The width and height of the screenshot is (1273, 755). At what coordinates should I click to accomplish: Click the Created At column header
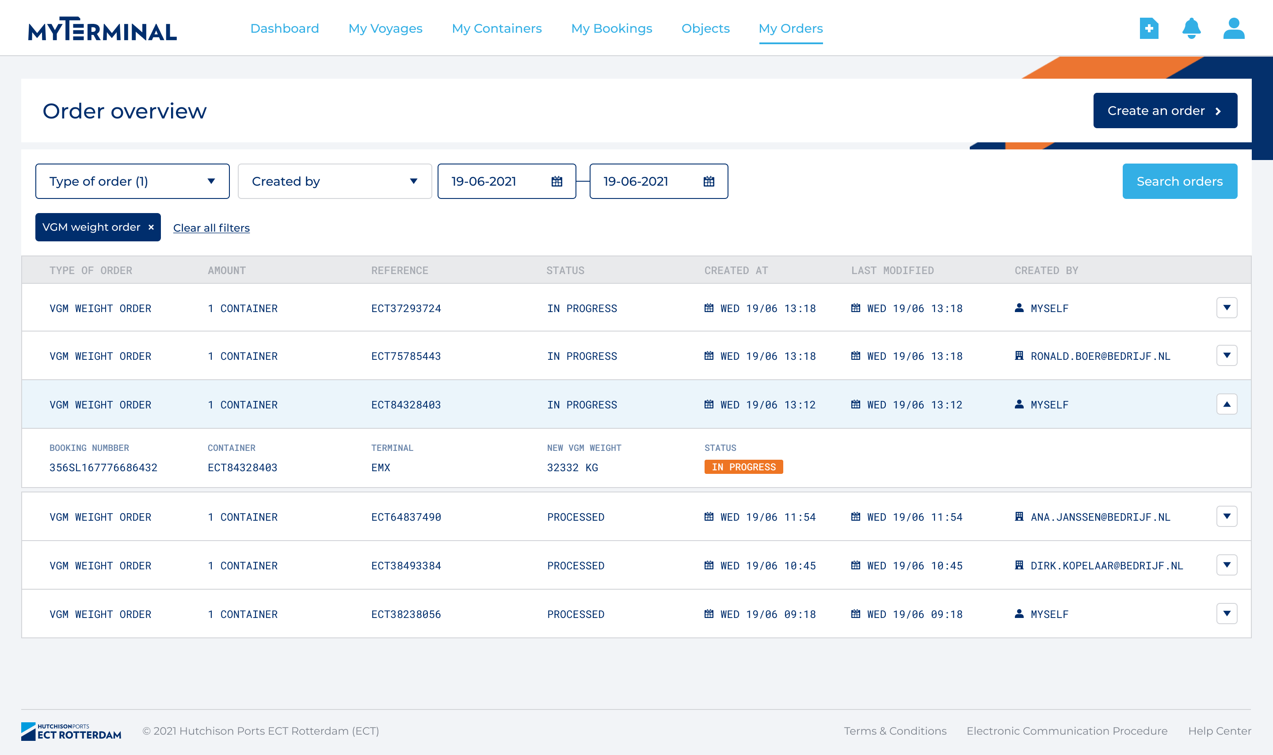point(736,271)
